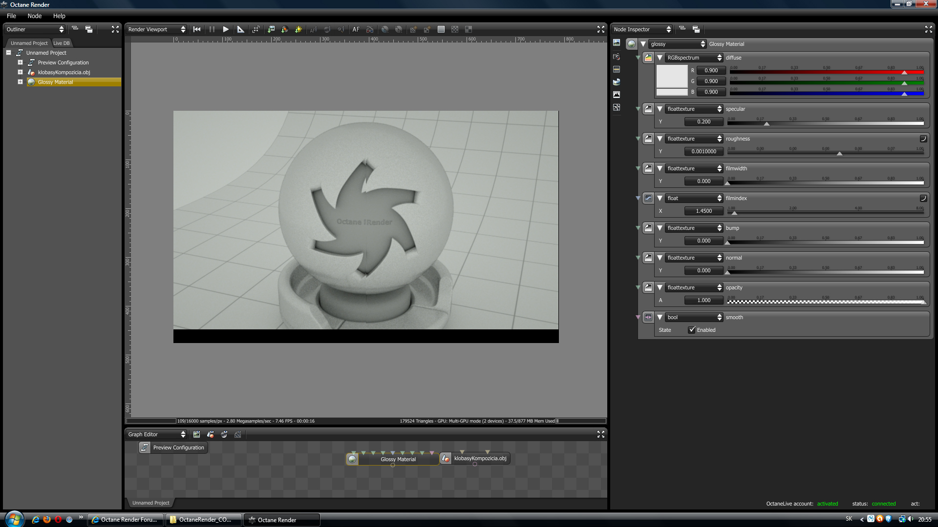Viewport: 938px width, 527px height.
Task: Click the Preview Configuration node button
Action: [x=173, y=447]
